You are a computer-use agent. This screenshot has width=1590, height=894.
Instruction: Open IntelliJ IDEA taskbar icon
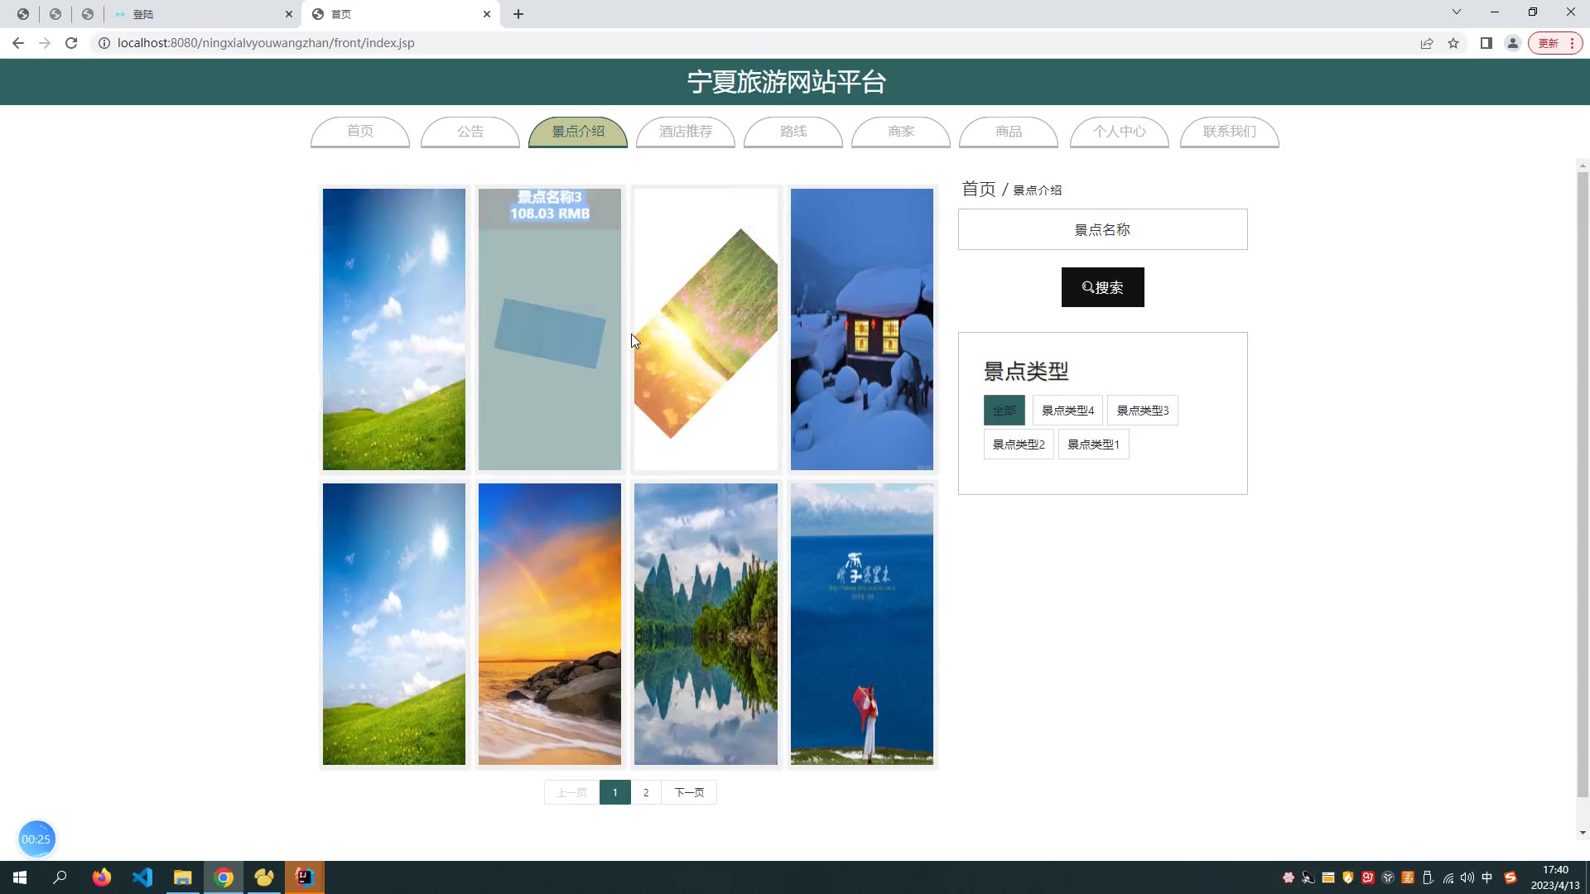[305, 877]
